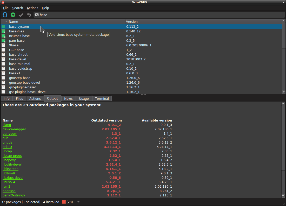Click the package icon of base-devel
Viewport: 286px width, 206px height.
[x=3, y=59]
